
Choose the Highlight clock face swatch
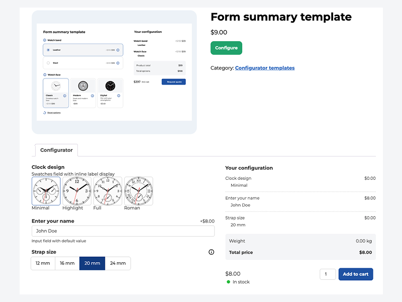[77, 191]
